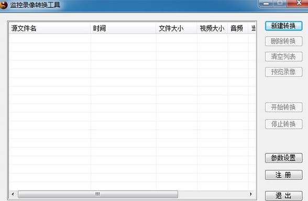Screen dimensions: 308x201
Task: Click the 开始转换 button
Action: coord(283,107)
